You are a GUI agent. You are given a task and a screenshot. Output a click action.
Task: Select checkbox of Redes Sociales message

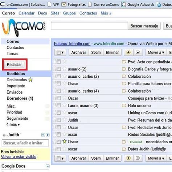tap(59, 134)
